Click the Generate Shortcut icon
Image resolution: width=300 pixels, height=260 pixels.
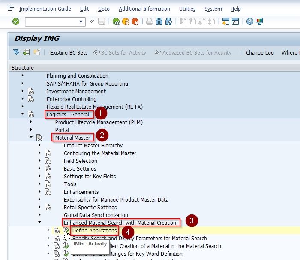(x=235, y=21)
